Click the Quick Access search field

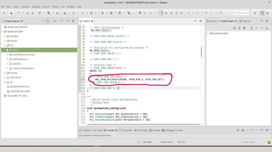(x=241, y=13)
